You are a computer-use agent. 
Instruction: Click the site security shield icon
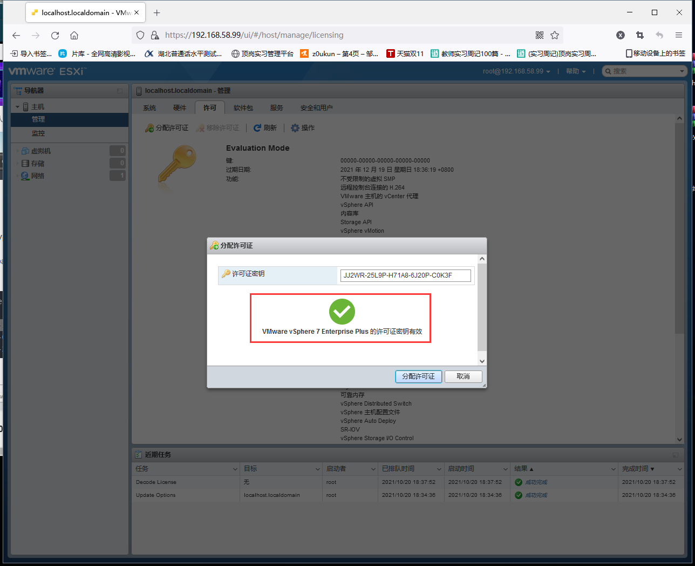point(140,35)
